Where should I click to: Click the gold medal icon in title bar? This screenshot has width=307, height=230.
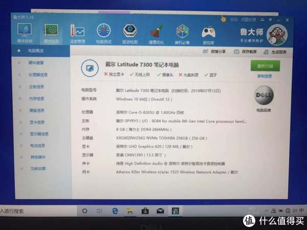tap(224, 19)
